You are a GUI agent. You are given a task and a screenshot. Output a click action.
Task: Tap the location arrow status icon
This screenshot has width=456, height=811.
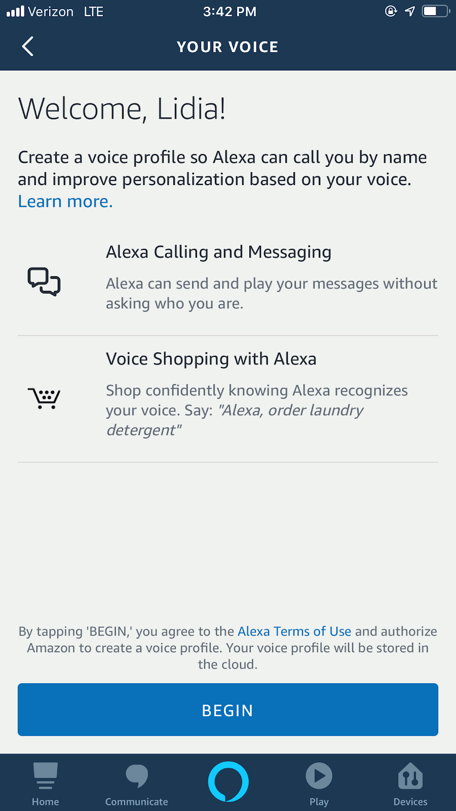pyautogui.click(x=410, y=11)
